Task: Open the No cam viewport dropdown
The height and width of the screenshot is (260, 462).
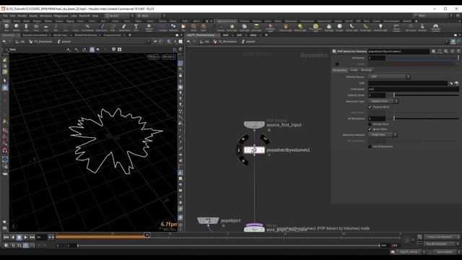Action: (x=168, y=56)
